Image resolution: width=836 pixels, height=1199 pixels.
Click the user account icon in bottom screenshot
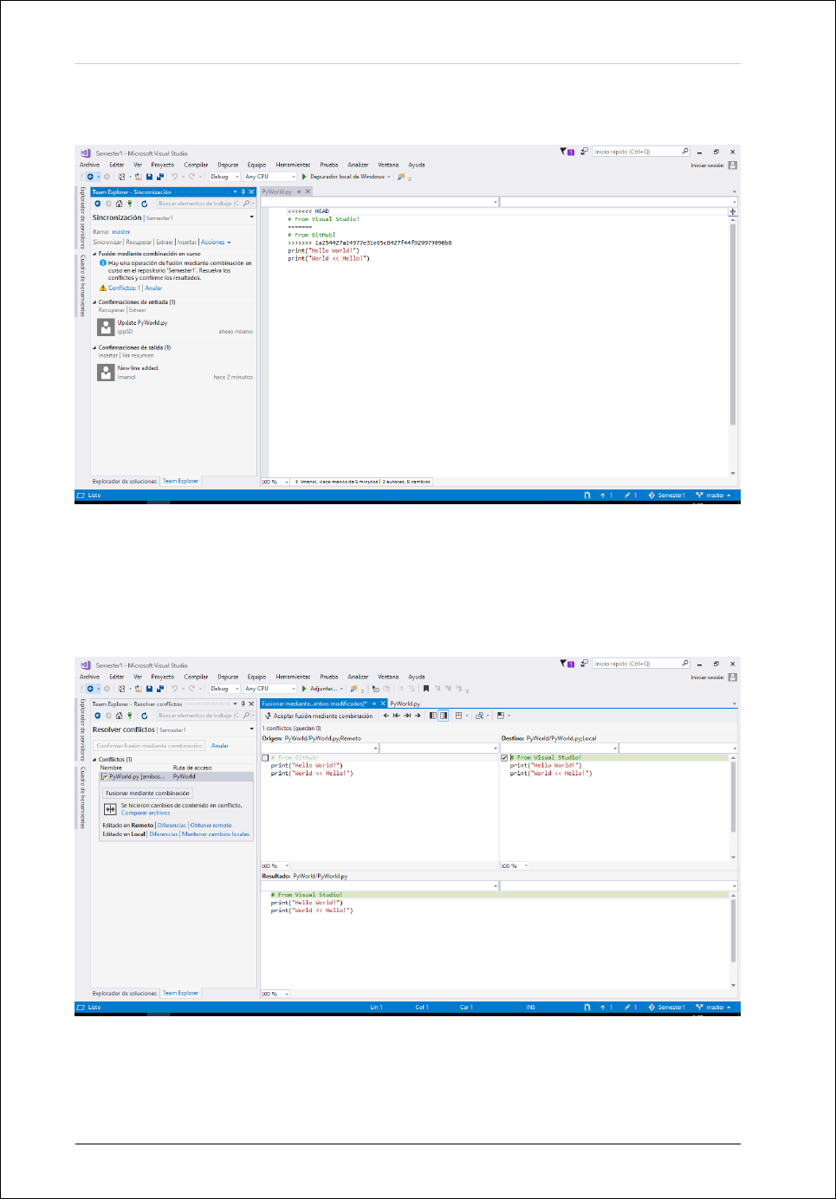point(733,677)
